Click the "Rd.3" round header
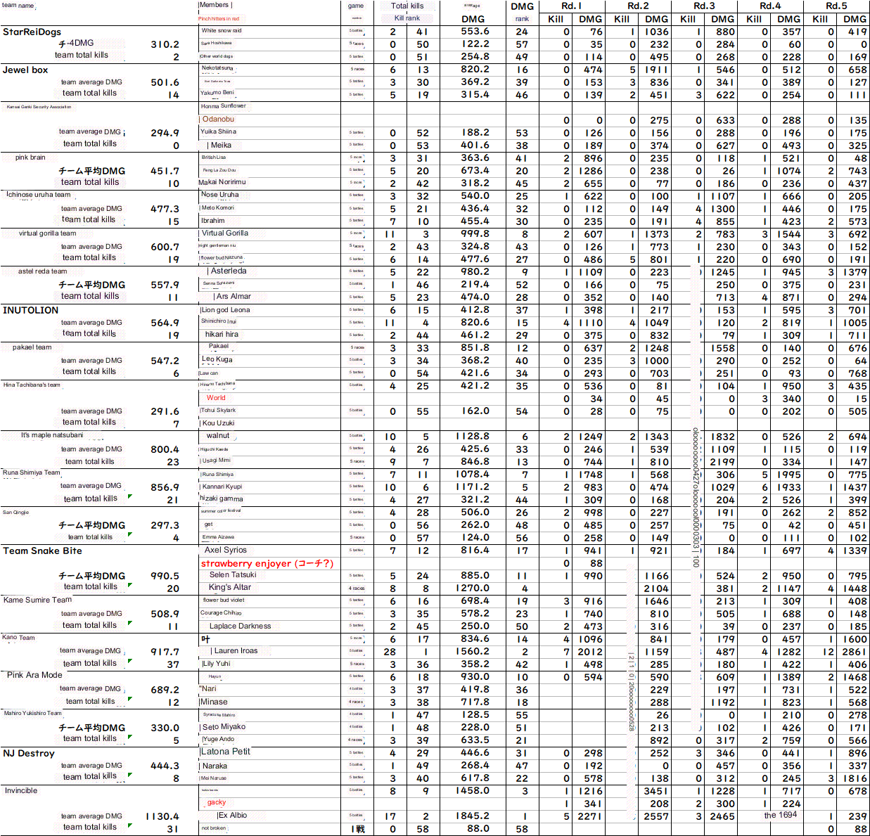The height and width of the screenshot is (836, 870). (x=704, y=6)
